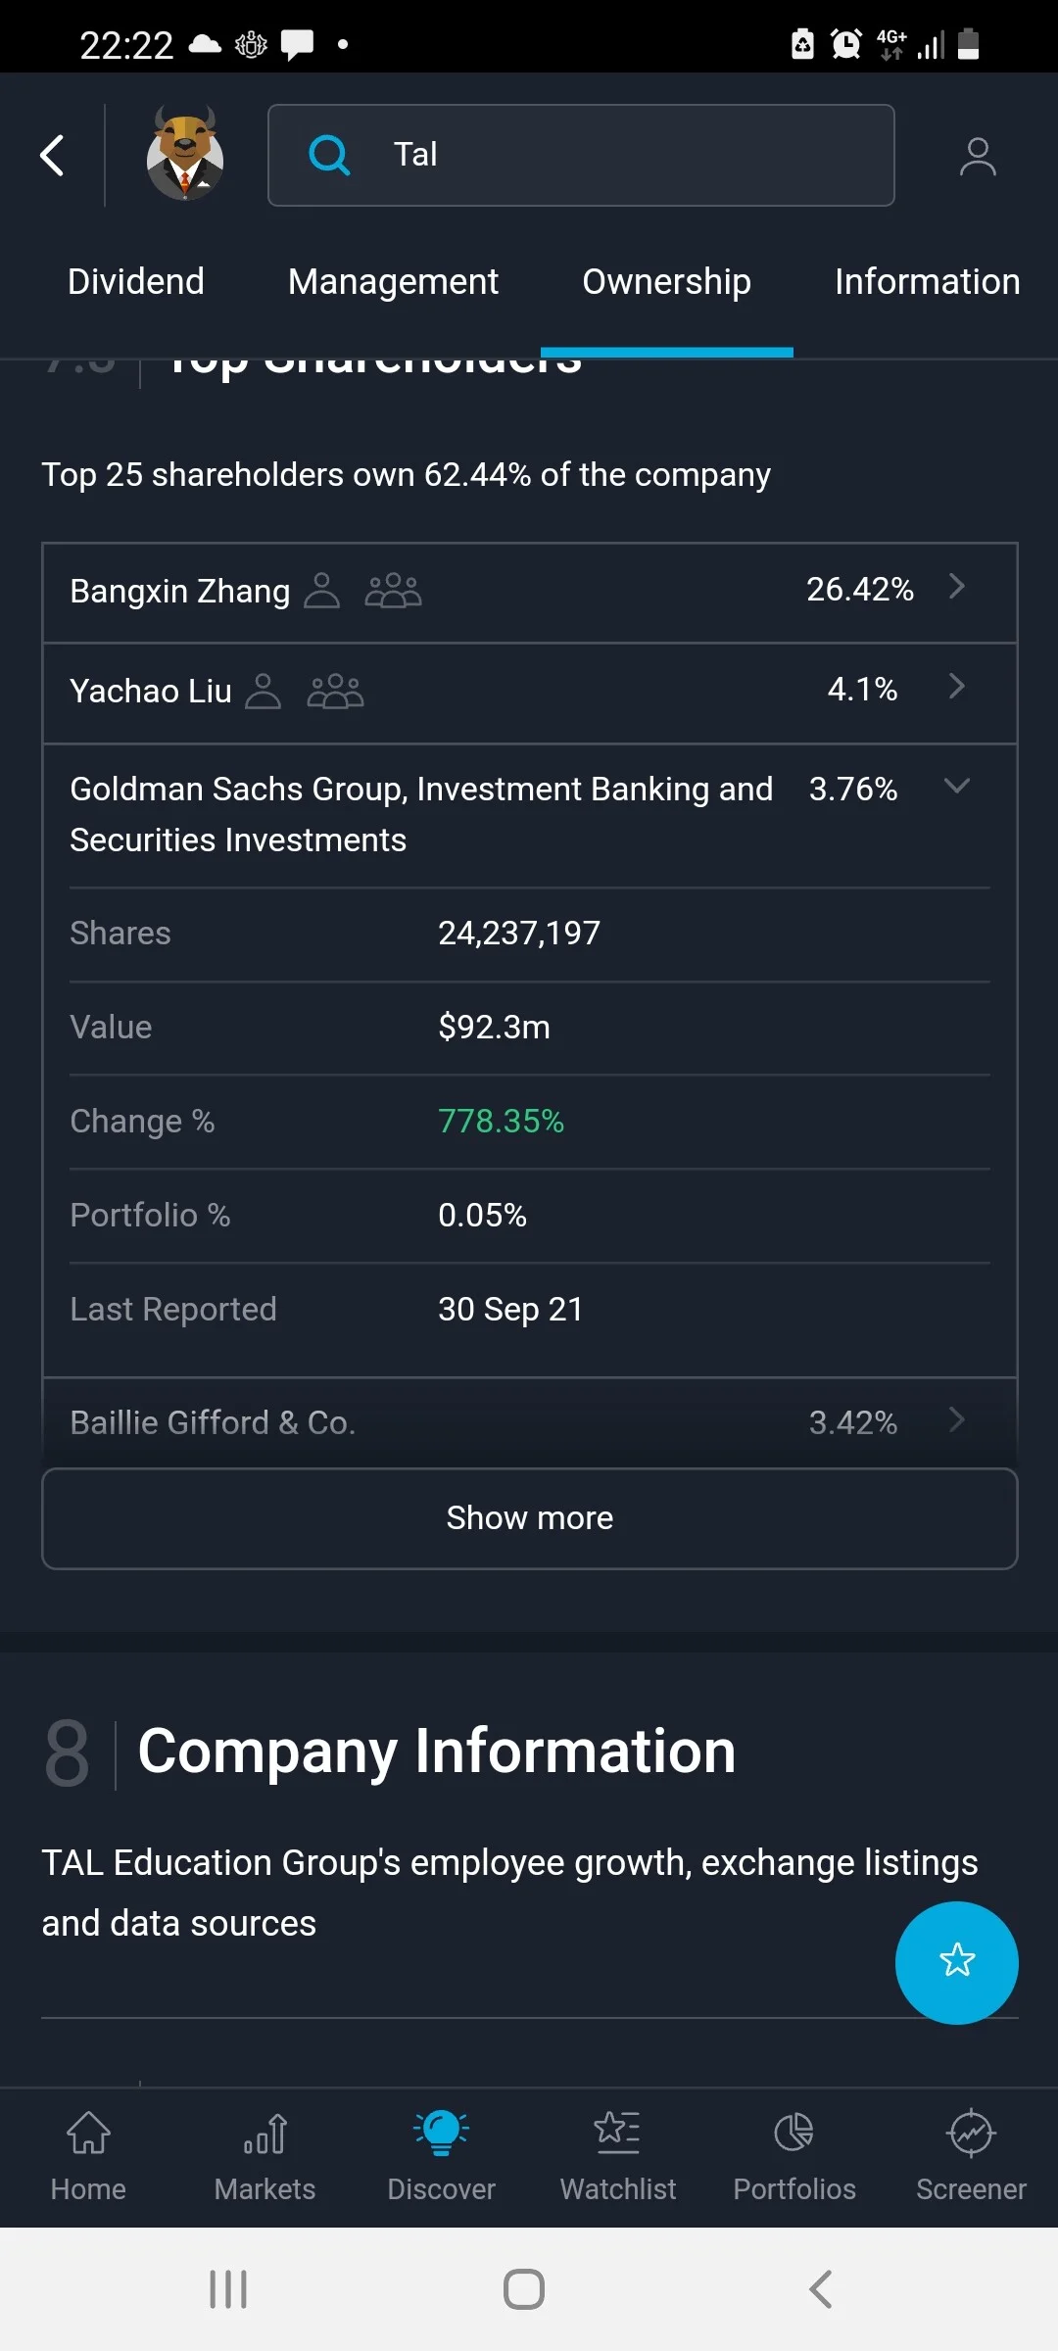The width and height of the screenshot is (1058, 2351).
Task: Expand Bangxin Zhang shareholder row
Action: point(529,593)
